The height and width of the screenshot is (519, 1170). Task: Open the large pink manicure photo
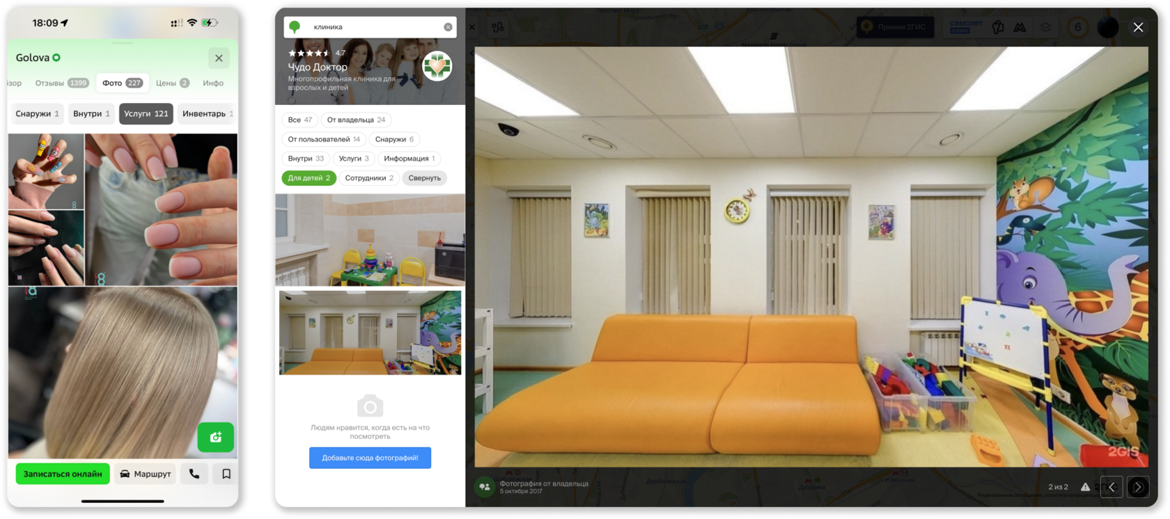[162, 209]
